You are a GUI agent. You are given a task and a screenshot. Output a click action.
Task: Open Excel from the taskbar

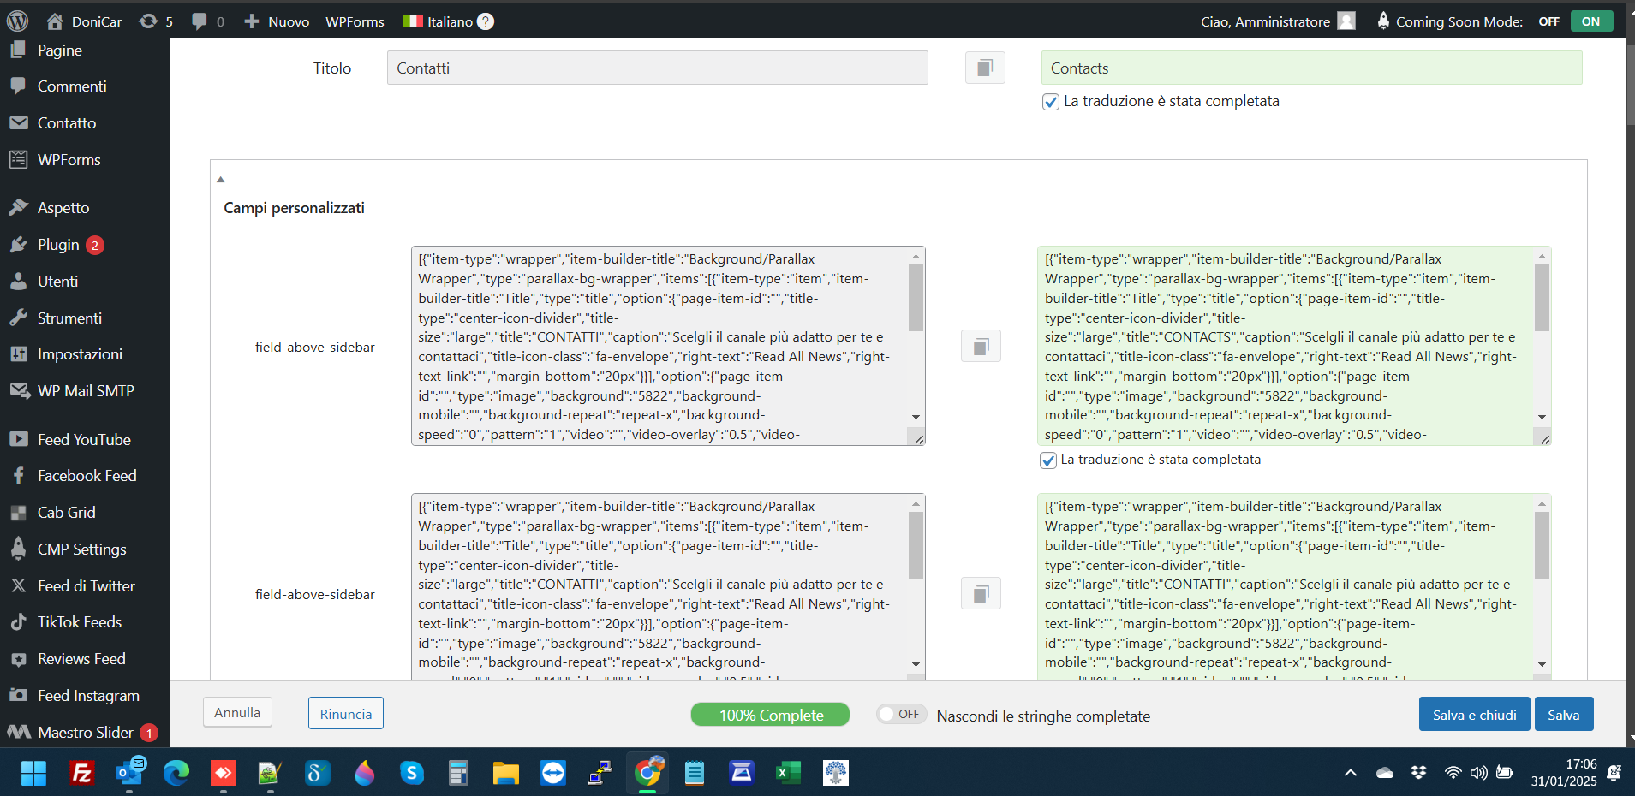(788, 773)
